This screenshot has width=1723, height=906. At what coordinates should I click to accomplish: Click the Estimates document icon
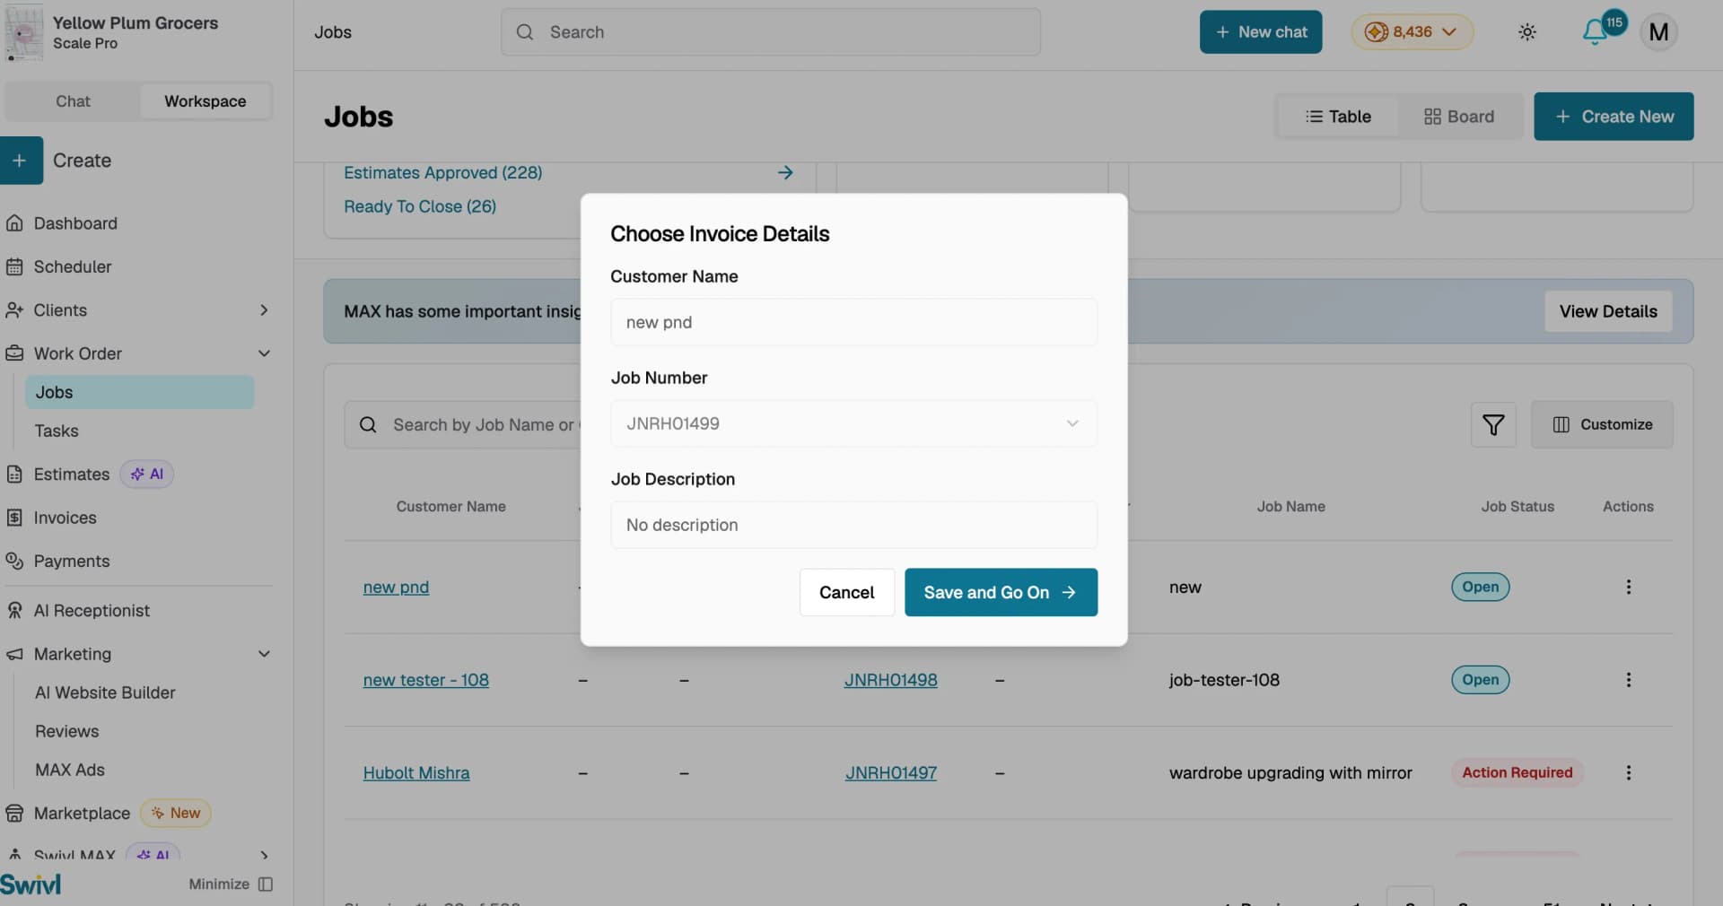(14, 475)
